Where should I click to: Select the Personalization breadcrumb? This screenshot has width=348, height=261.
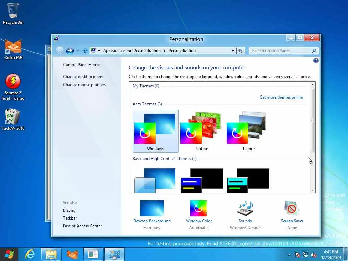click(182, 51)
